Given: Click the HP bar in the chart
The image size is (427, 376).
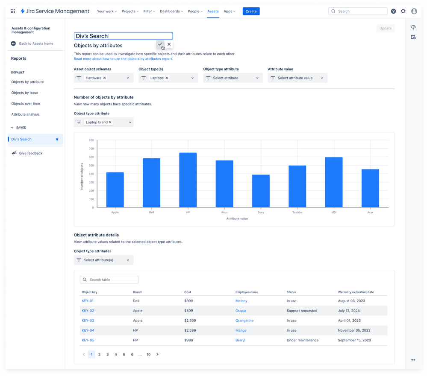Looking at the screenshot, I should pyautogui.click(x=188, y=180).
